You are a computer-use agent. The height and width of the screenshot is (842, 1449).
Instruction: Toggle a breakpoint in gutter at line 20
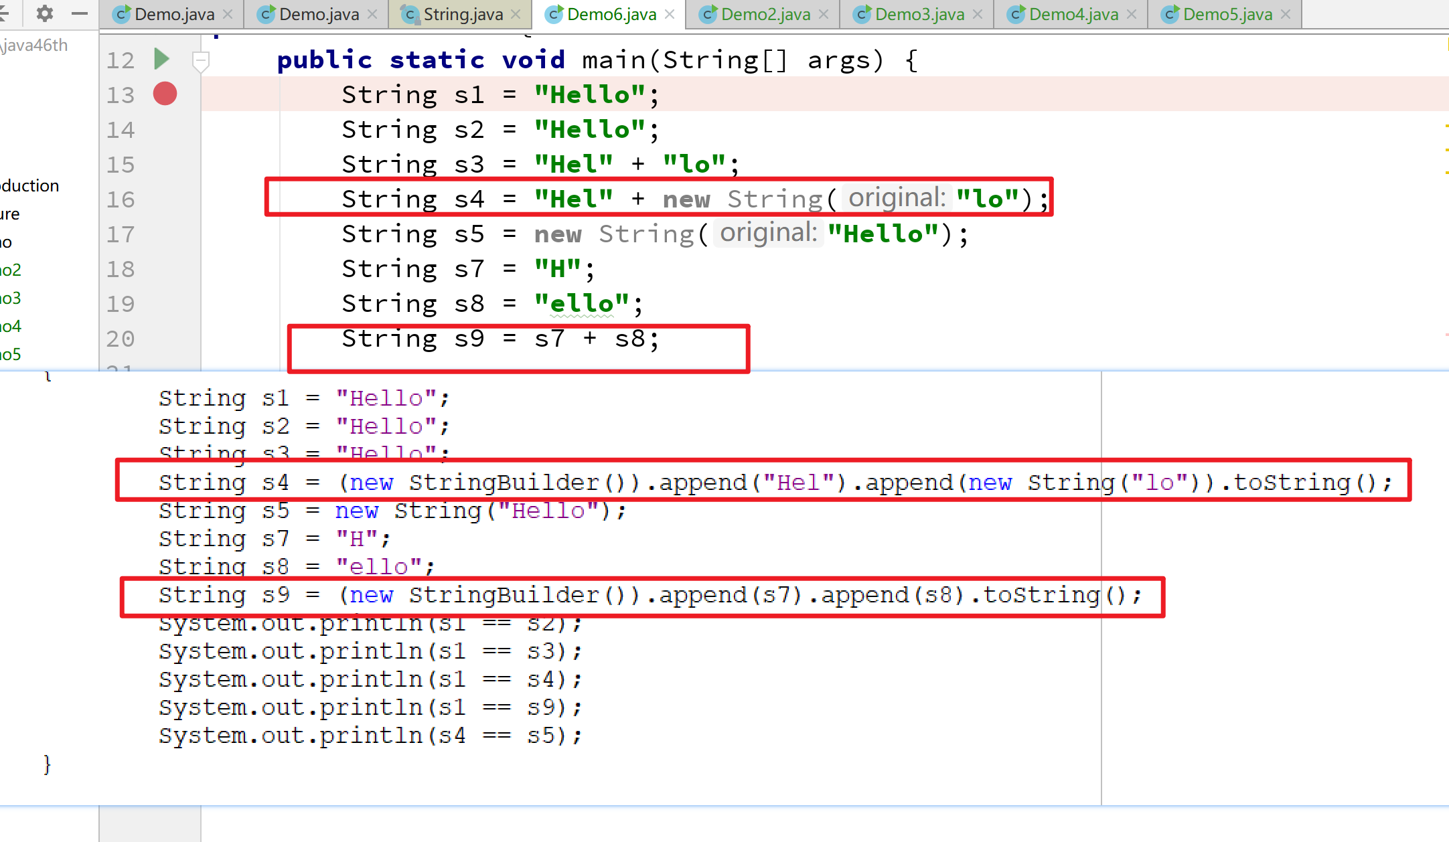click(165, 339)
